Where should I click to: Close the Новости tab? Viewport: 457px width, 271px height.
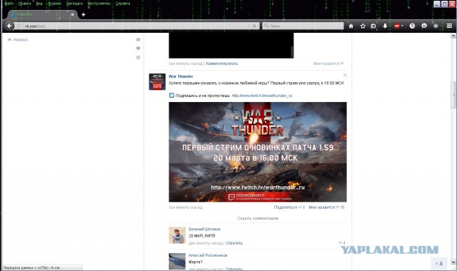click(72, 14)
